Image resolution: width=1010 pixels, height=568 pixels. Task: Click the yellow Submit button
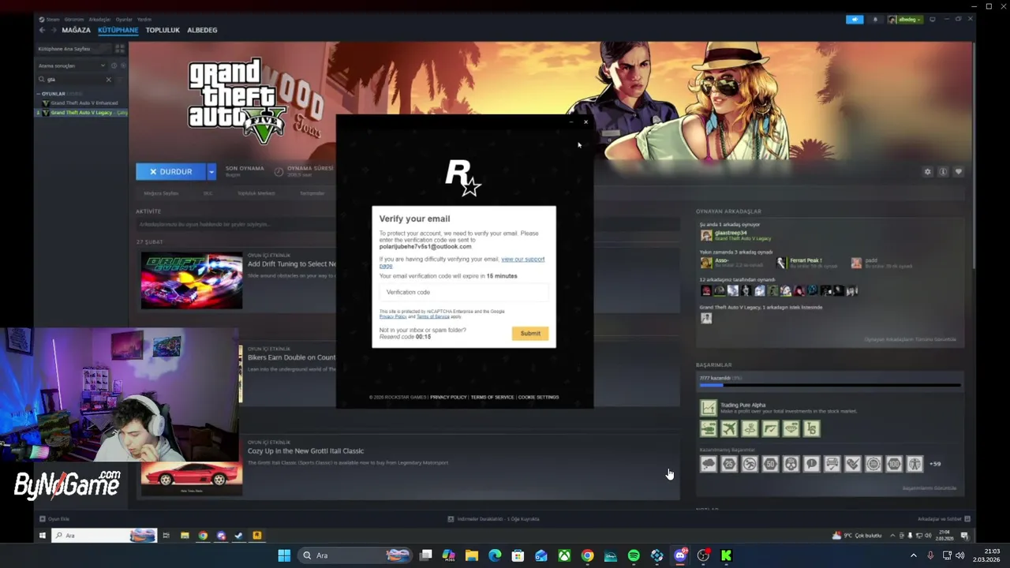point(530,333)
